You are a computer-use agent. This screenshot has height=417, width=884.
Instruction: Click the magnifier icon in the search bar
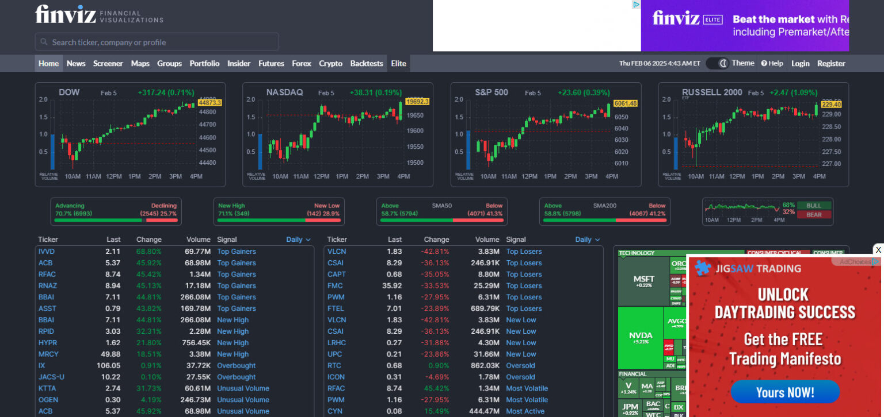click(44, 42)
